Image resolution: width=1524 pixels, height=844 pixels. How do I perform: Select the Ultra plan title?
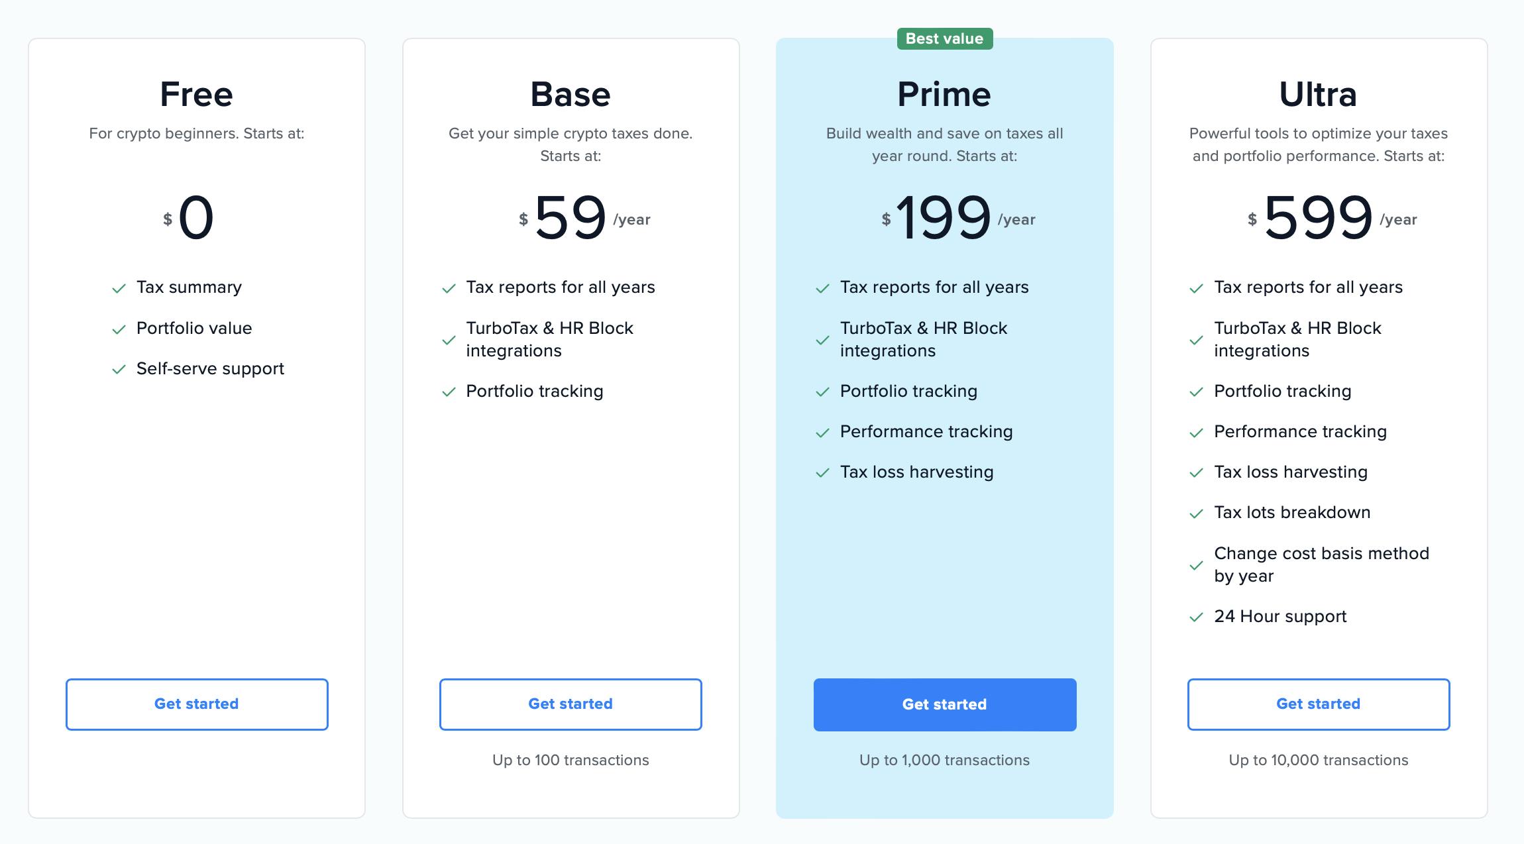(1318, 94)
